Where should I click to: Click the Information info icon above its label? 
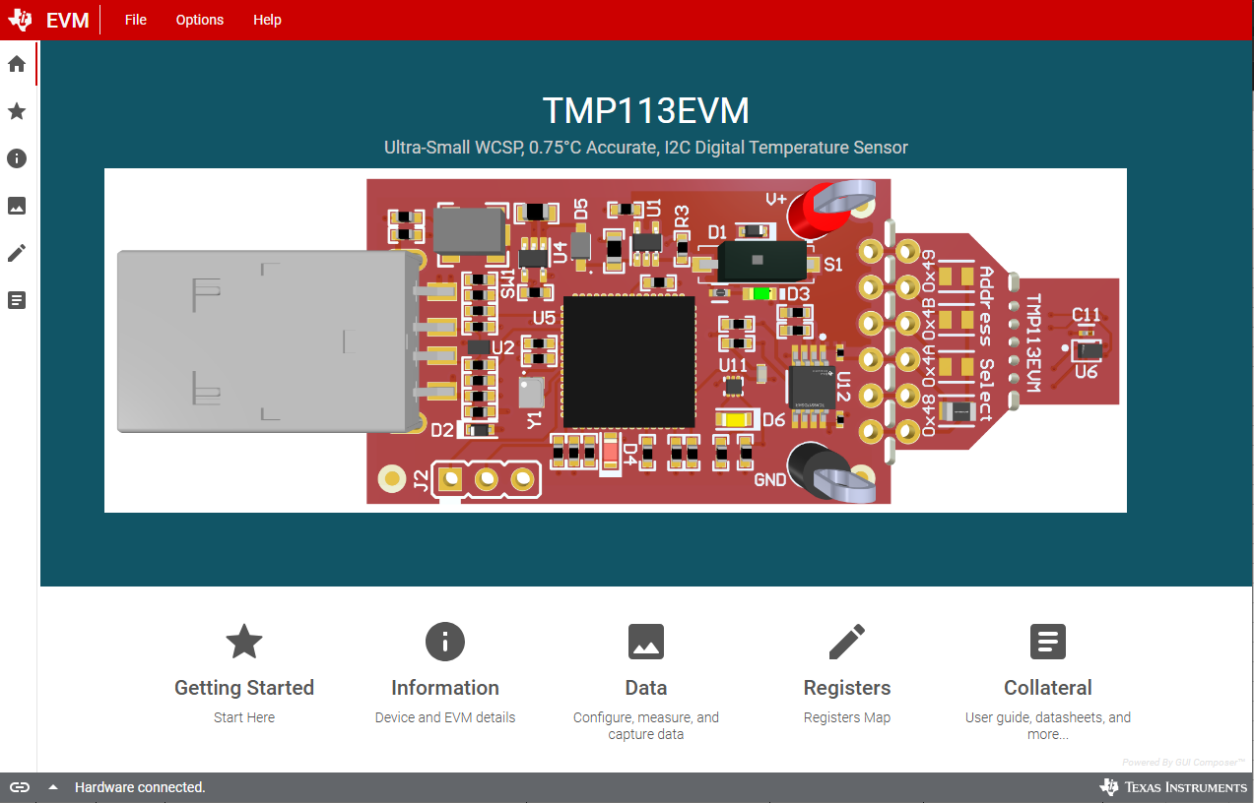tap(445, 642)
